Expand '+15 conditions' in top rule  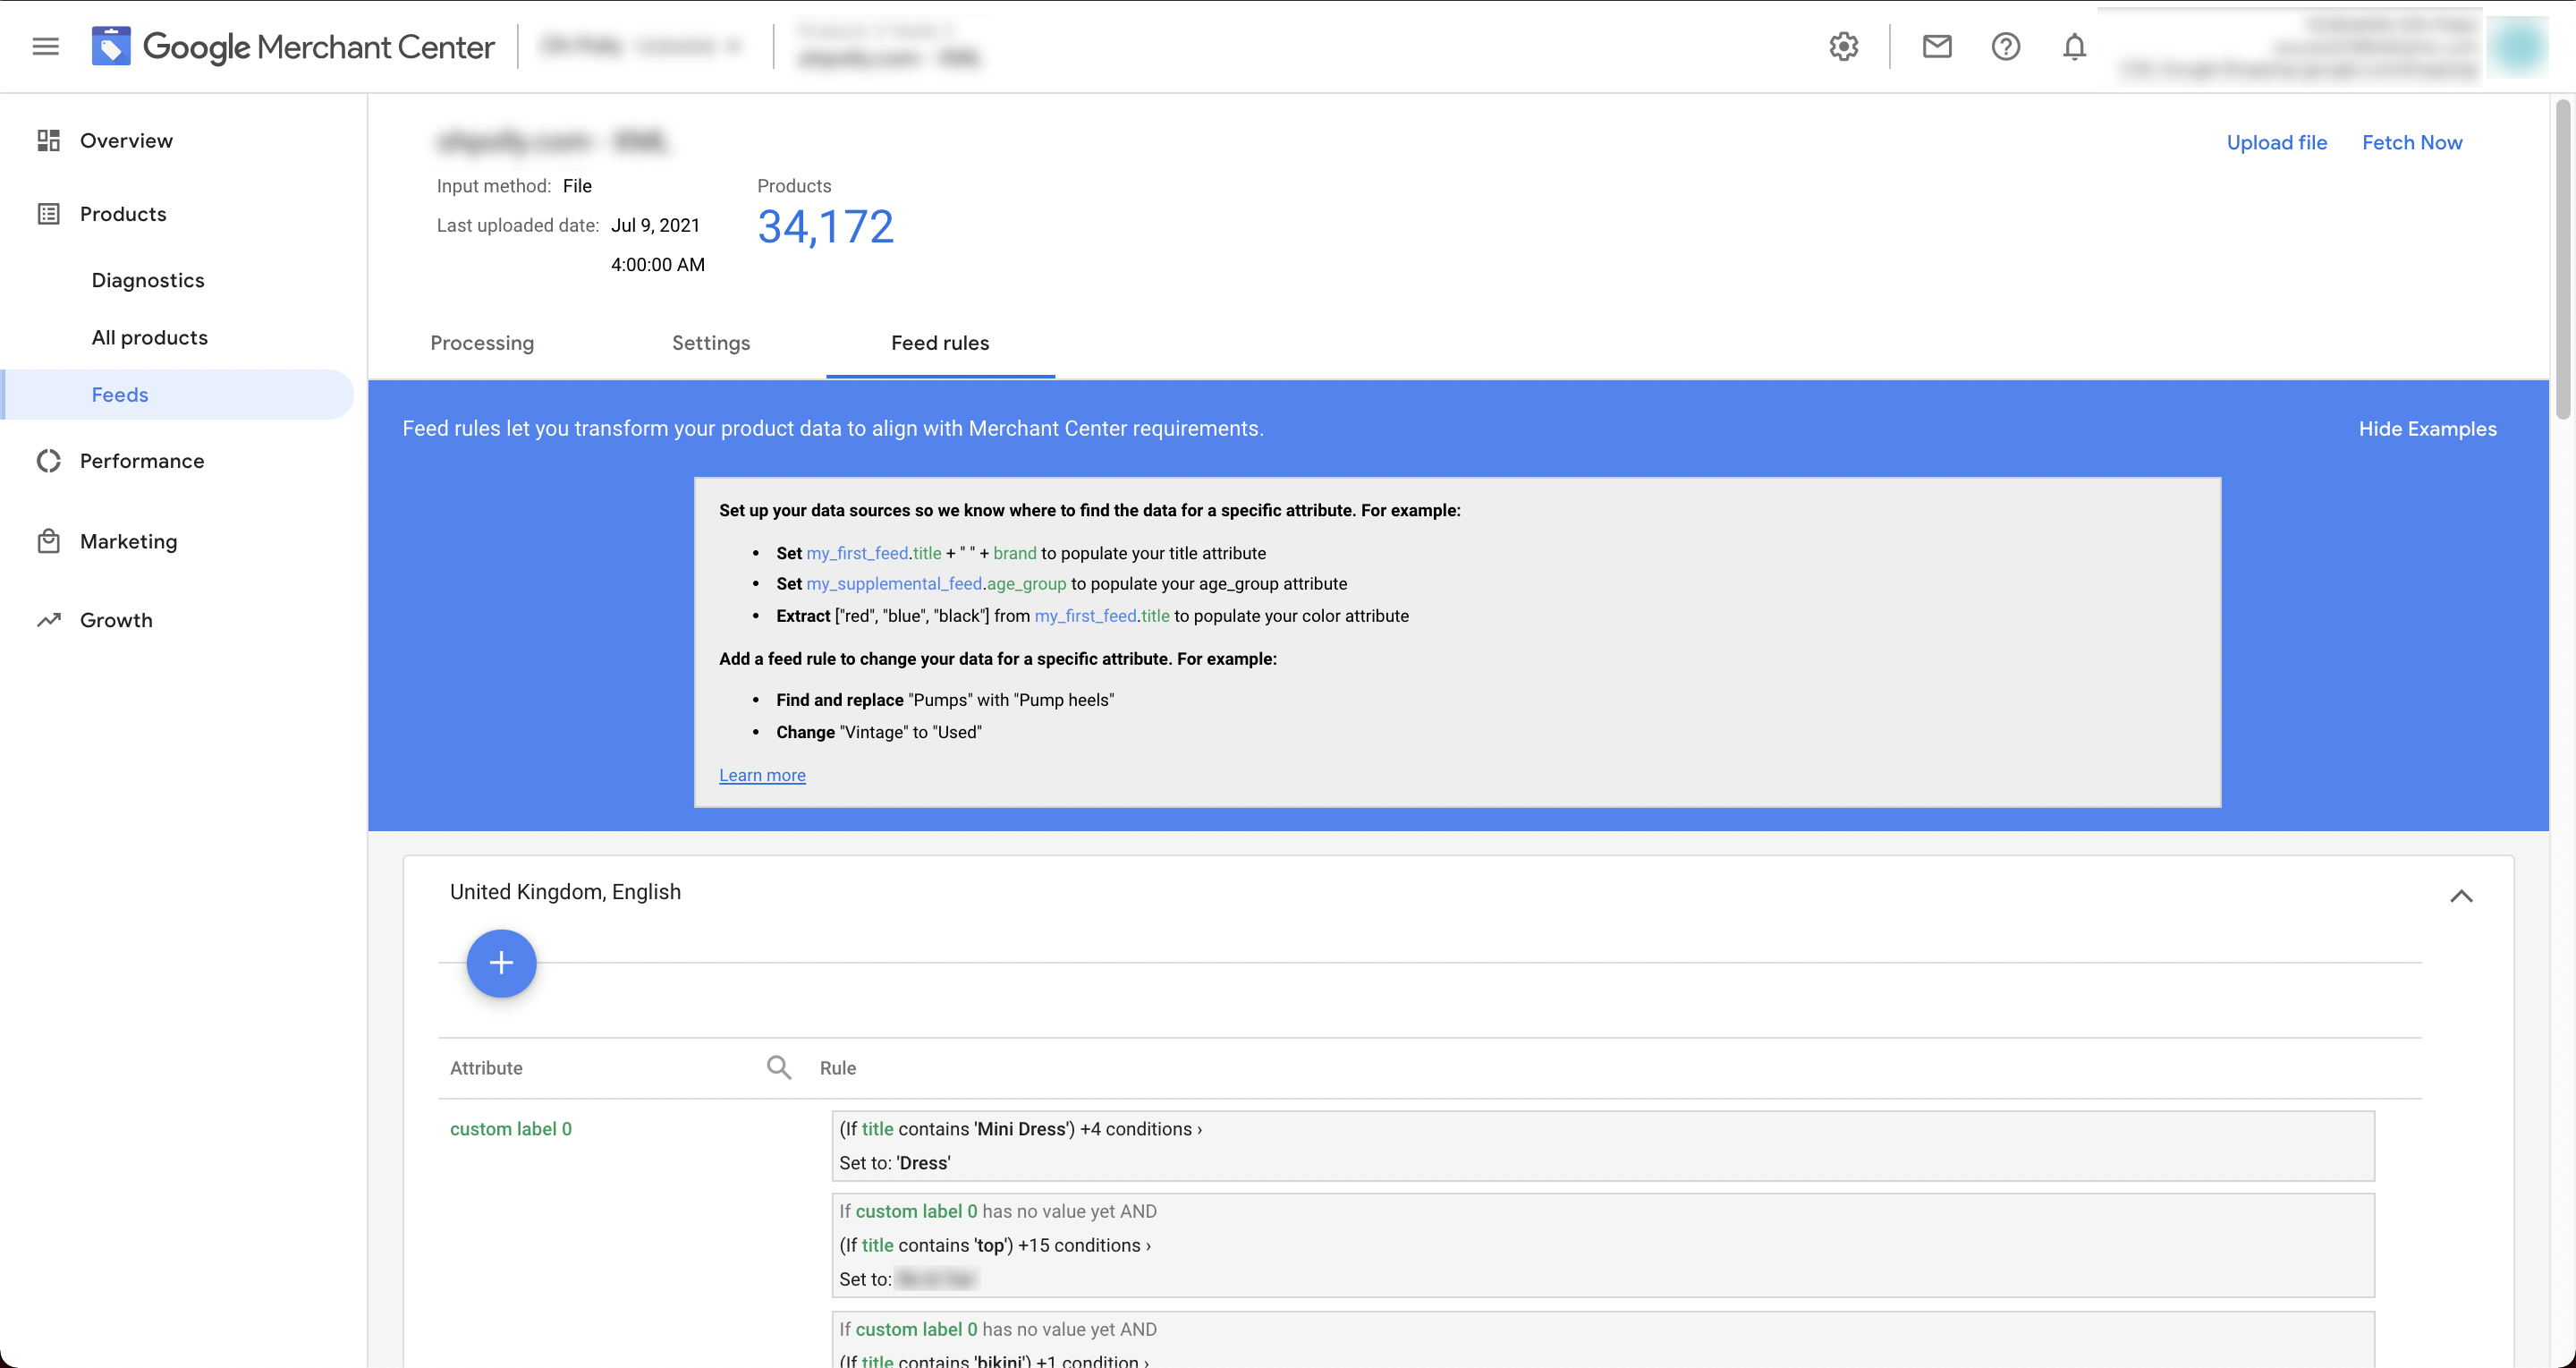pyautogui.click(x=1084, y=1245)
